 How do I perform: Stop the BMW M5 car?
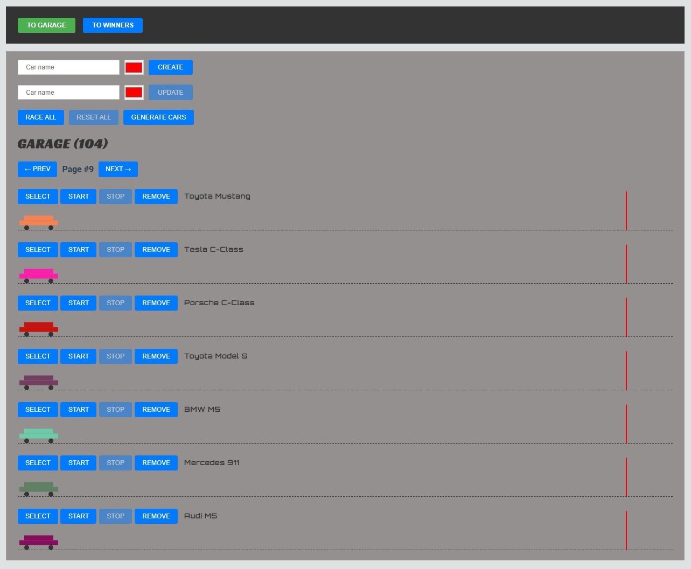pyautogui.click(x=115, y=410)
